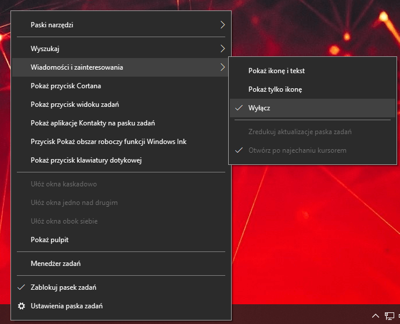Select Pokaż tylko ikonę option

click(312, 89)
